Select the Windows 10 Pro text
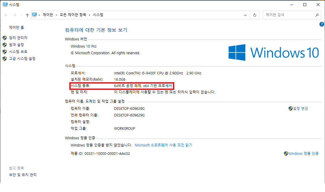This screenshot has width=325, height=192. [83, 46]
